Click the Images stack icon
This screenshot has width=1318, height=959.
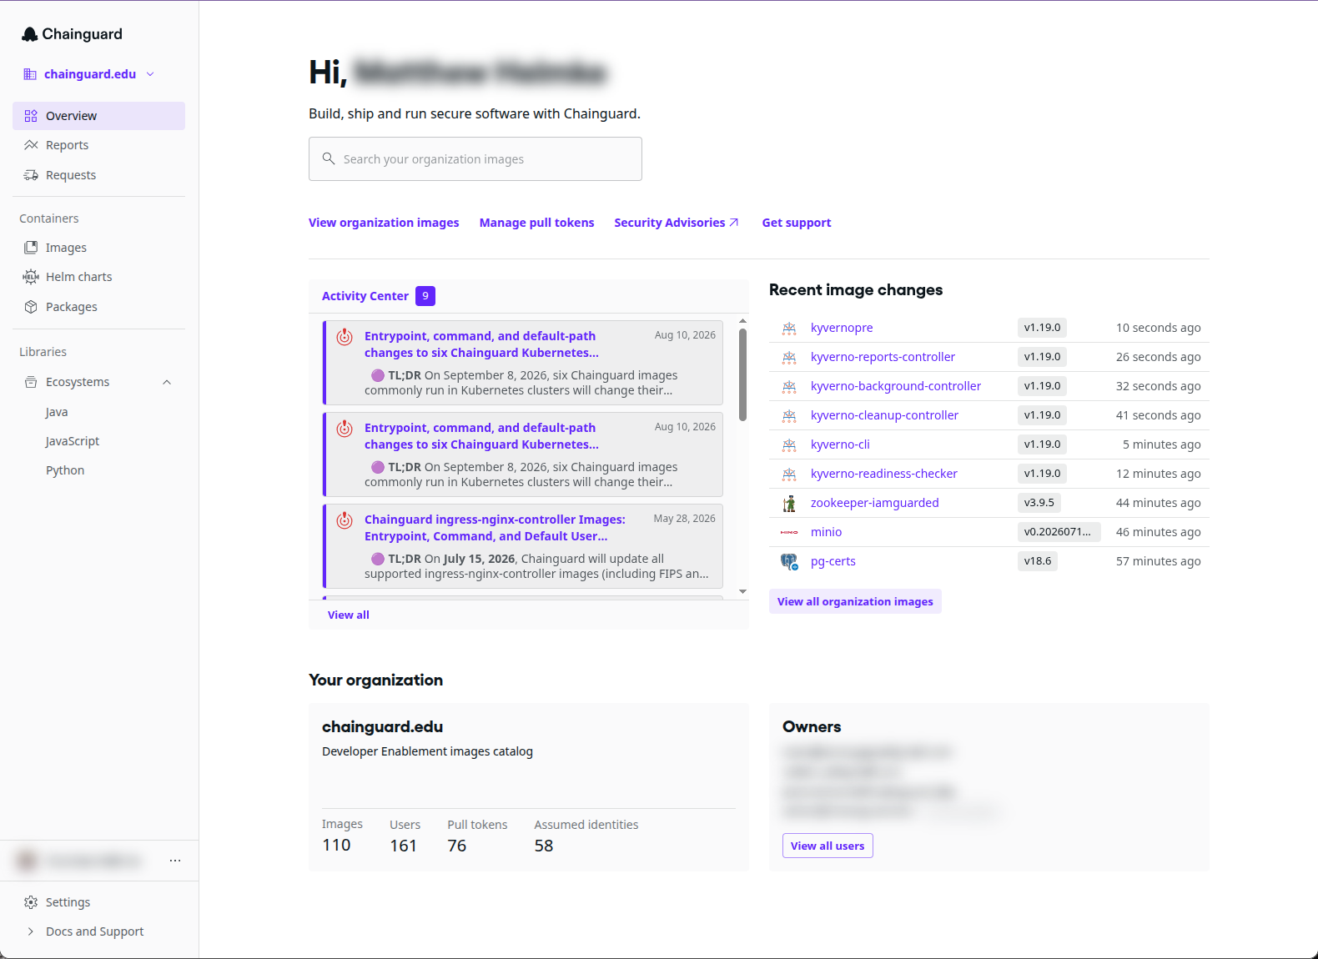coord(31,248)
